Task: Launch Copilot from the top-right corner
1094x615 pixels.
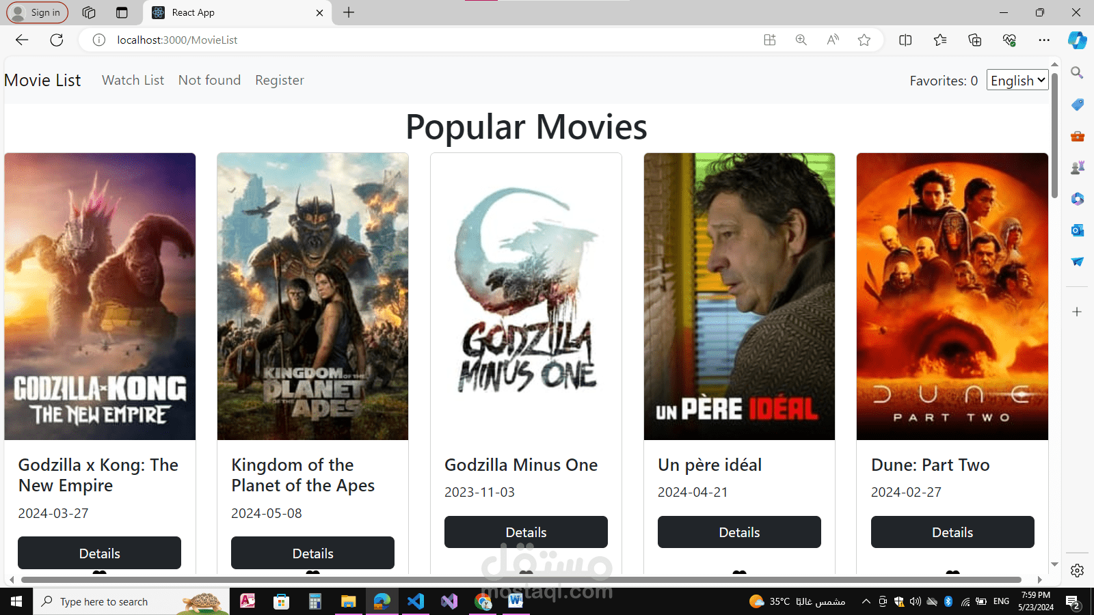Action: pyautogui.click(x=1078, y=40)
